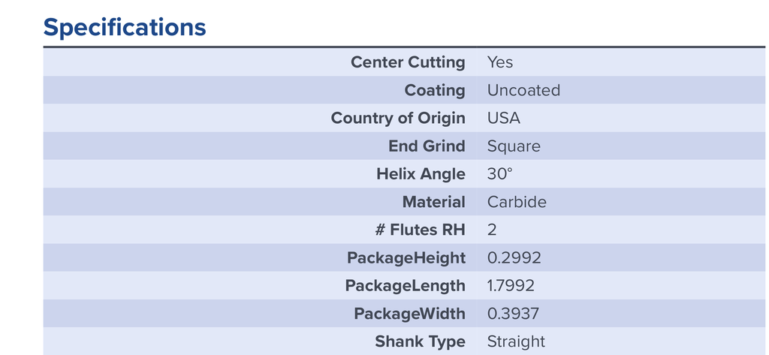Click the PackageWidth value 0.3937
Viewport: 769px width, 355px height.
click(x=512, y=314)
